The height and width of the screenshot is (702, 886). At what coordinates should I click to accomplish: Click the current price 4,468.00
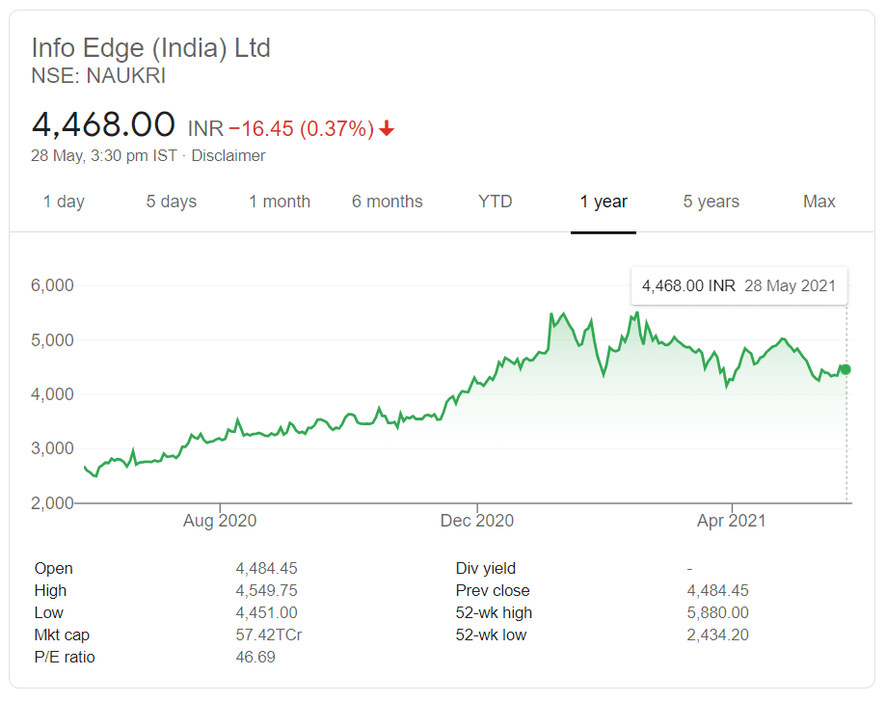pos(103,124)
